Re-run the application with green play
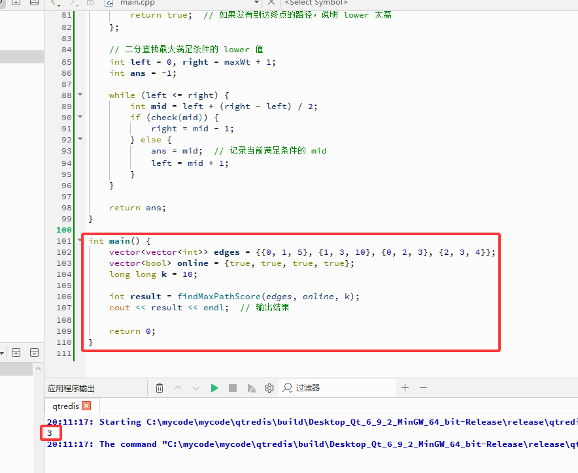This screenshot has width=578, height=473. (x=214, y=388)
